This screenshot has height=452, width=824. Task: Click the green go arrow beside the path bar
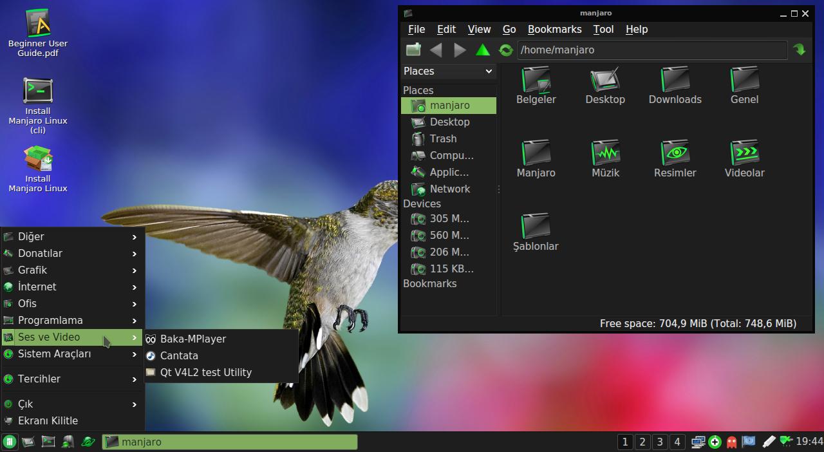[x=800, y=50]
